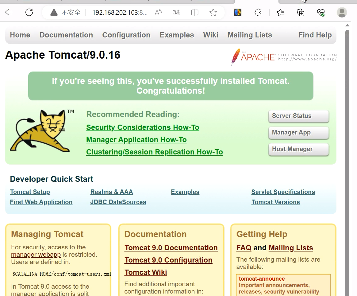This screenshot has height=296, width=357.
Task: Click the Manager App button
Action: tap(299, 133)
